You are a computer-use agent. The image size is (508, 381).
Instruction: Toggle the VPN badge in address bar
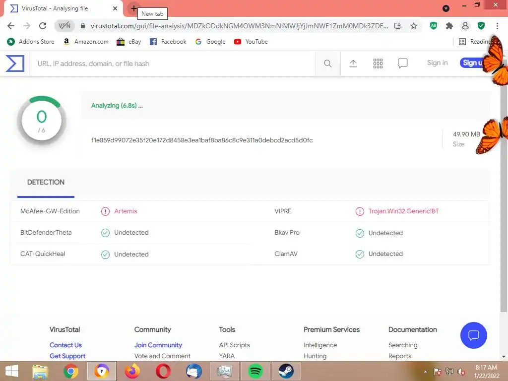[x=64, y=26]
